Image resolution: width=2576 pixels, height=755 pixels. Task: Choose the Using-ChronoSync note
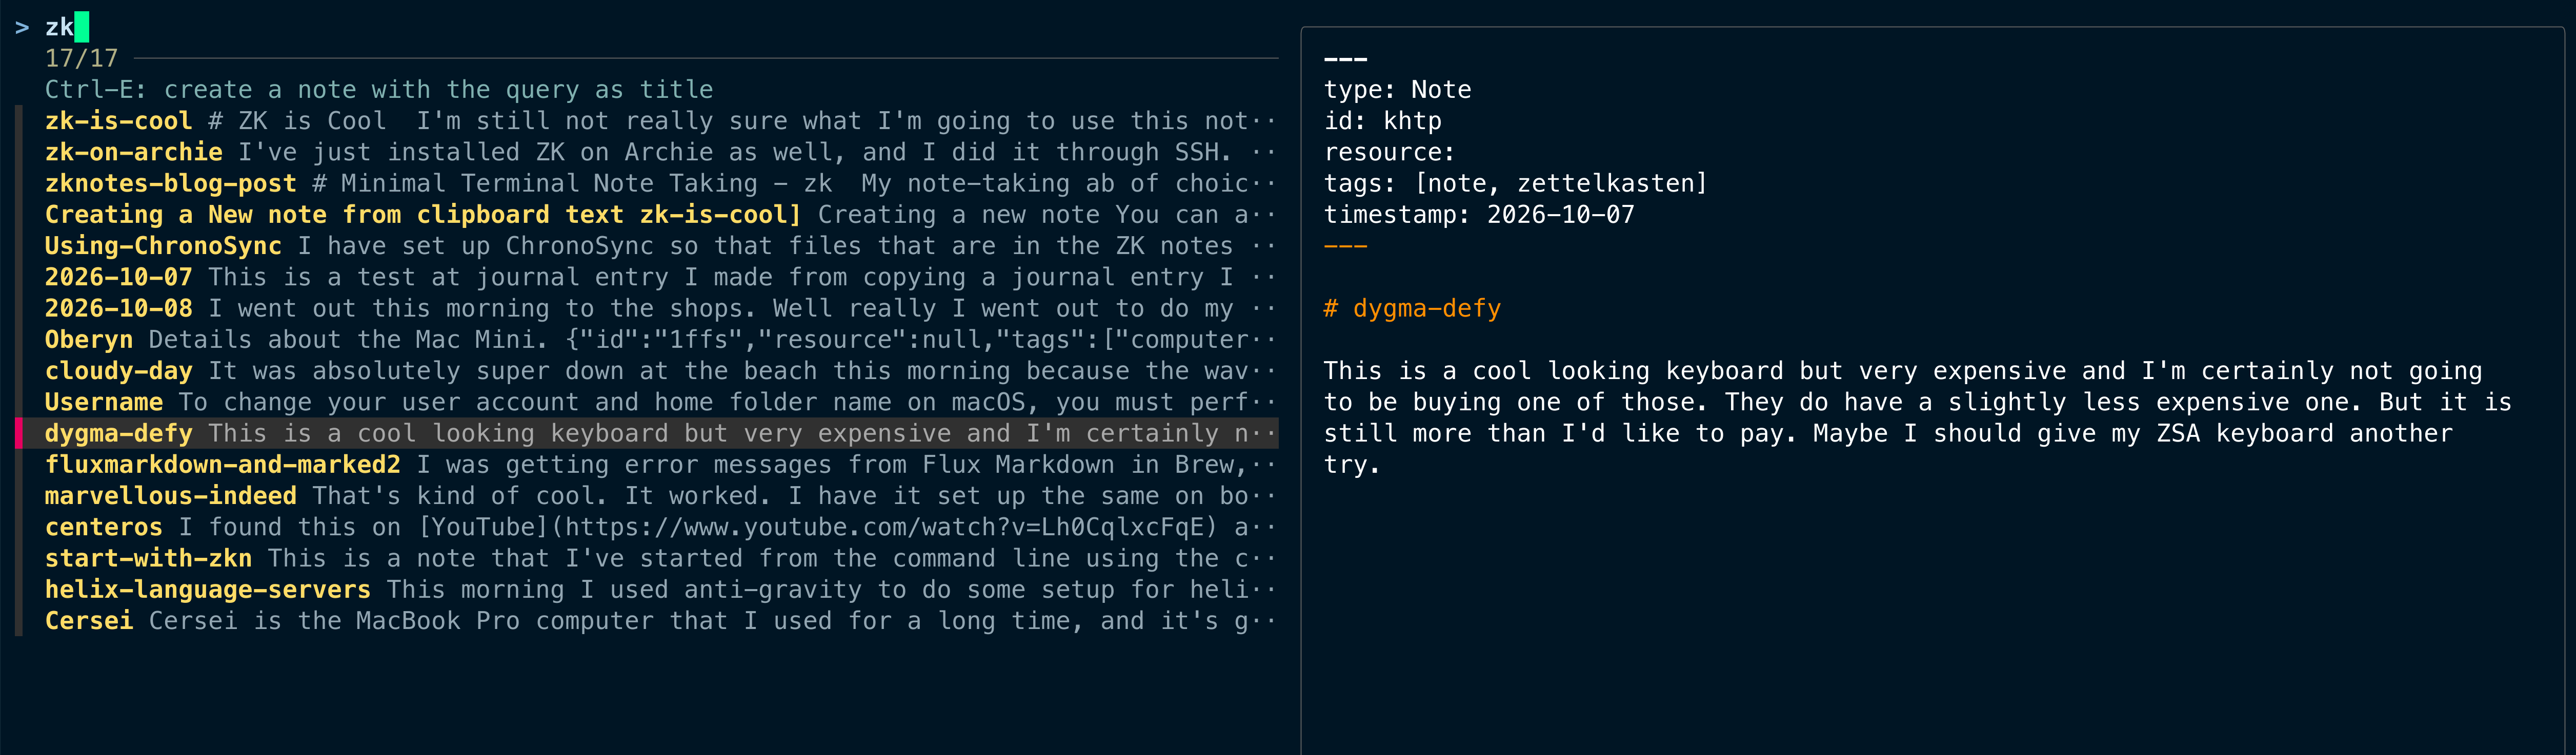click(x=660, y=246)
